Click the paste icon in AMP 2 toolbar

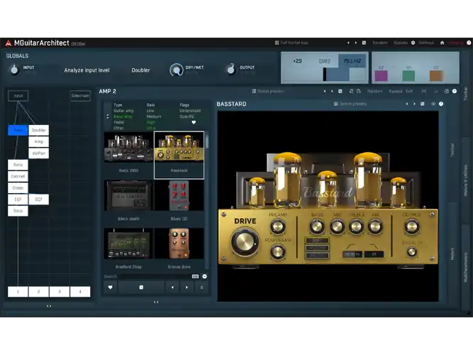[x=359, y=91]
